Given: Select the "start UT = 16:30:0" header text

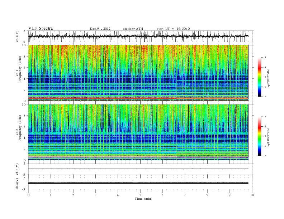Looking at the screenshot, I should [173, 29].
